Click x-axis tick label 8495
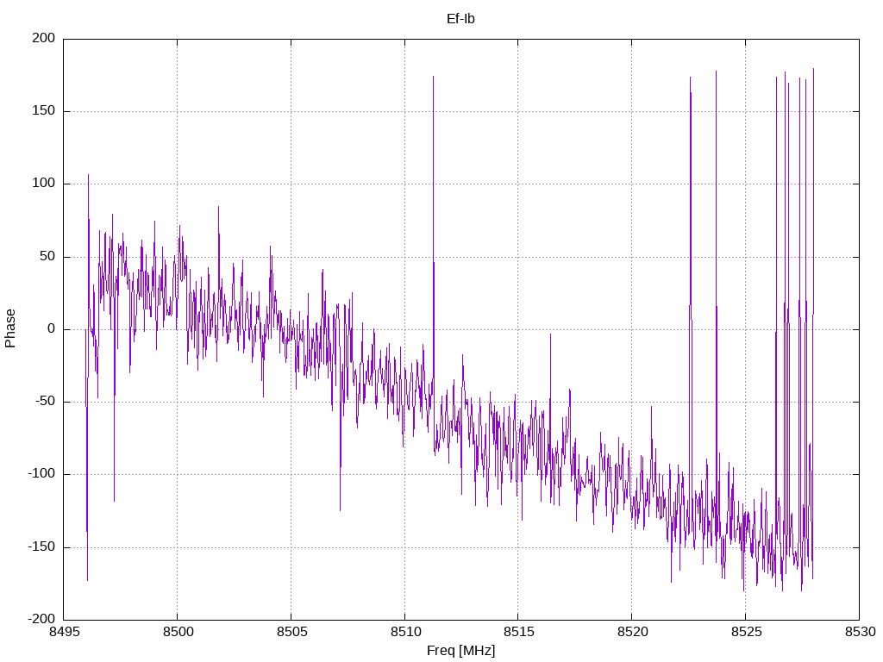Viewport: 883px width, 662px height. [x=63, y=632]
